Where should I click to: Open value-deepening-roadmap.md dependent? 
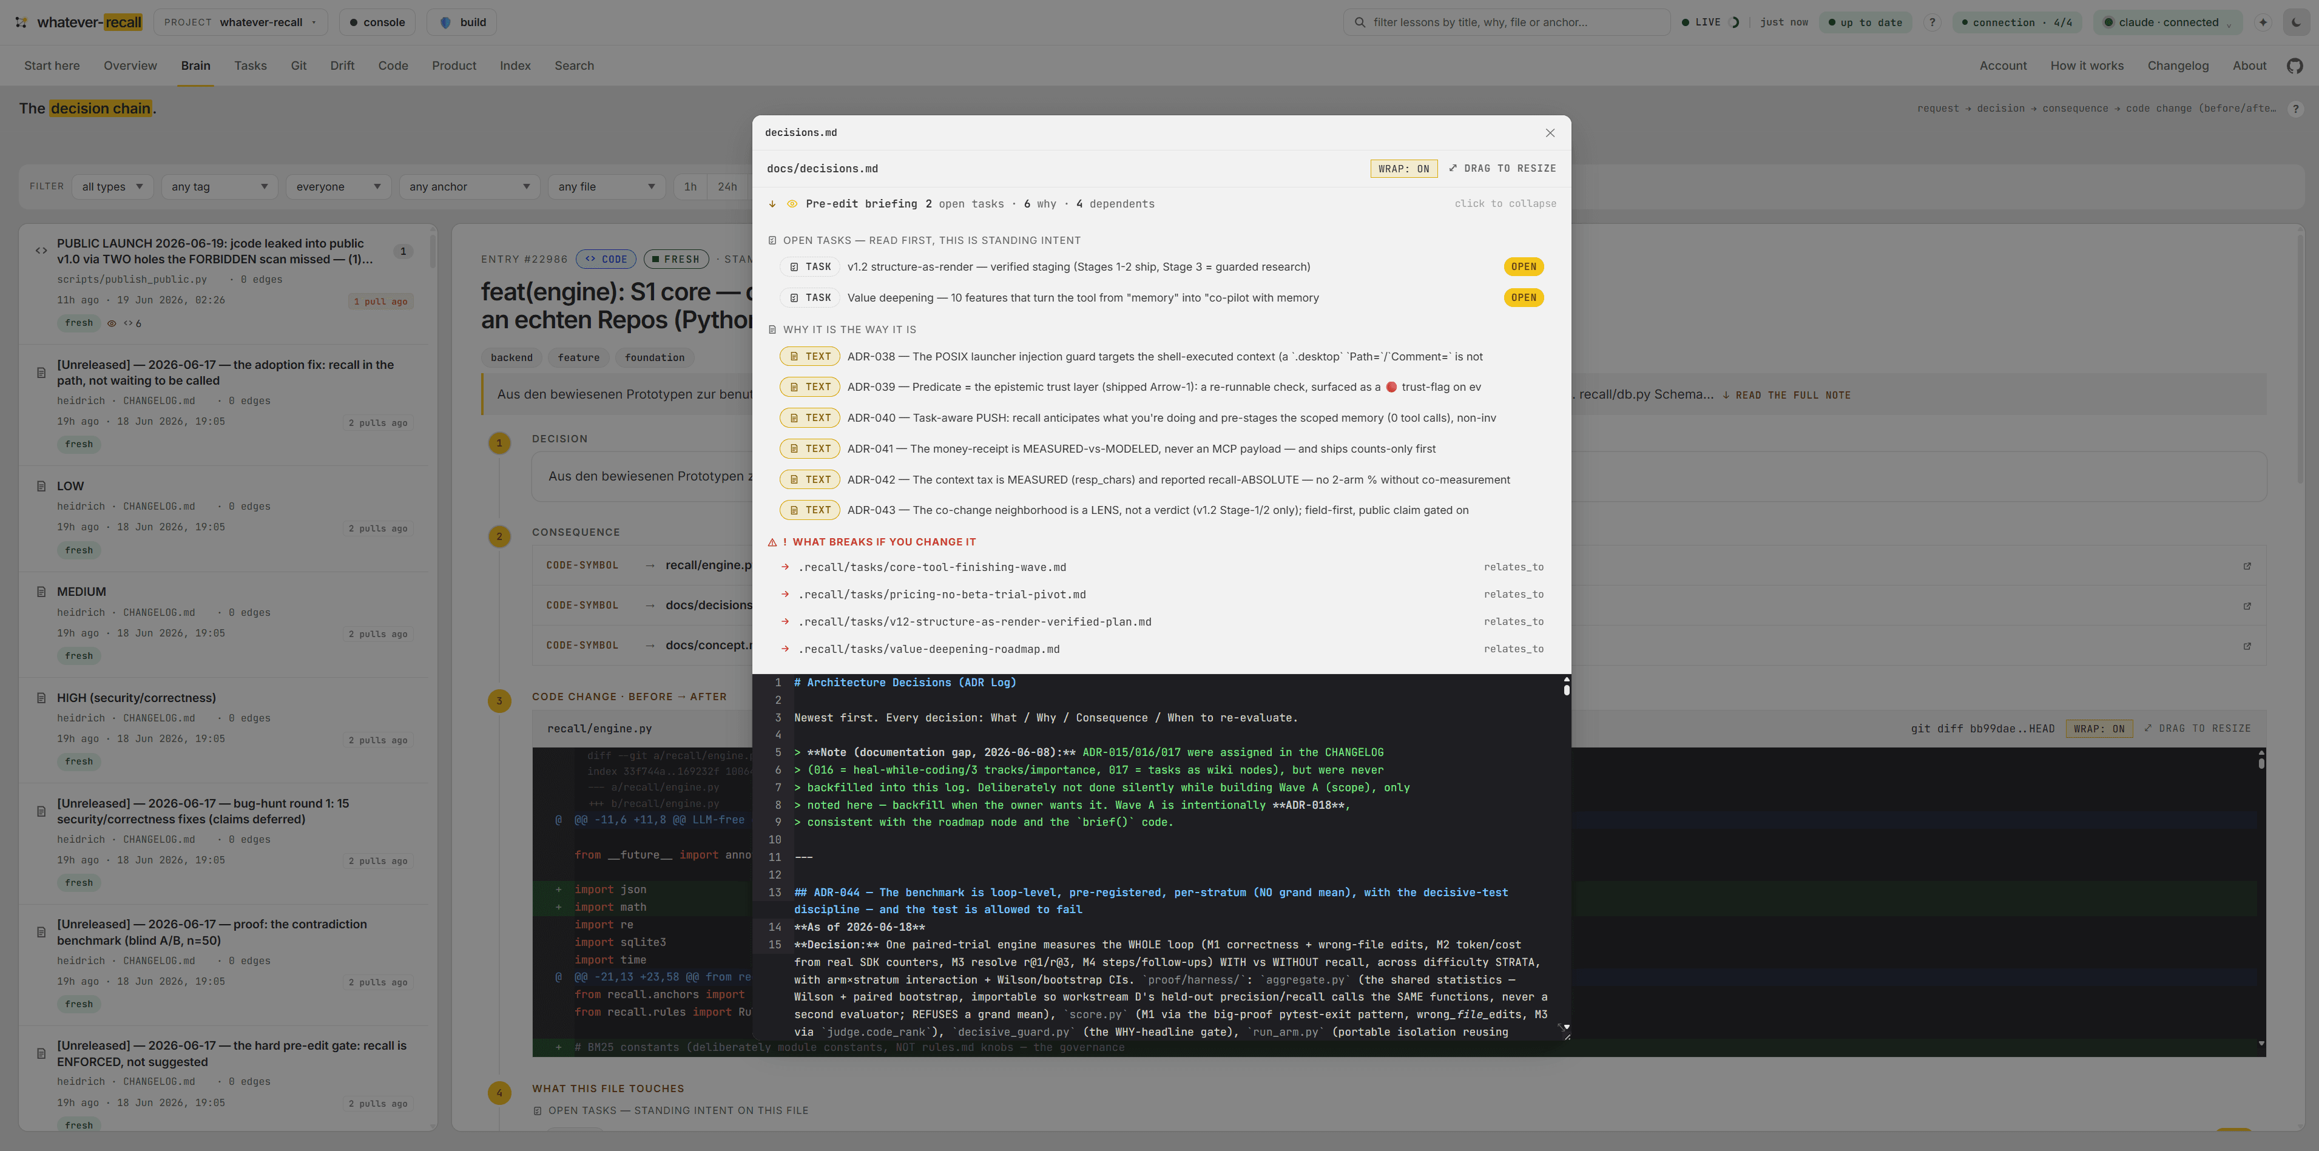[1160, 649]
